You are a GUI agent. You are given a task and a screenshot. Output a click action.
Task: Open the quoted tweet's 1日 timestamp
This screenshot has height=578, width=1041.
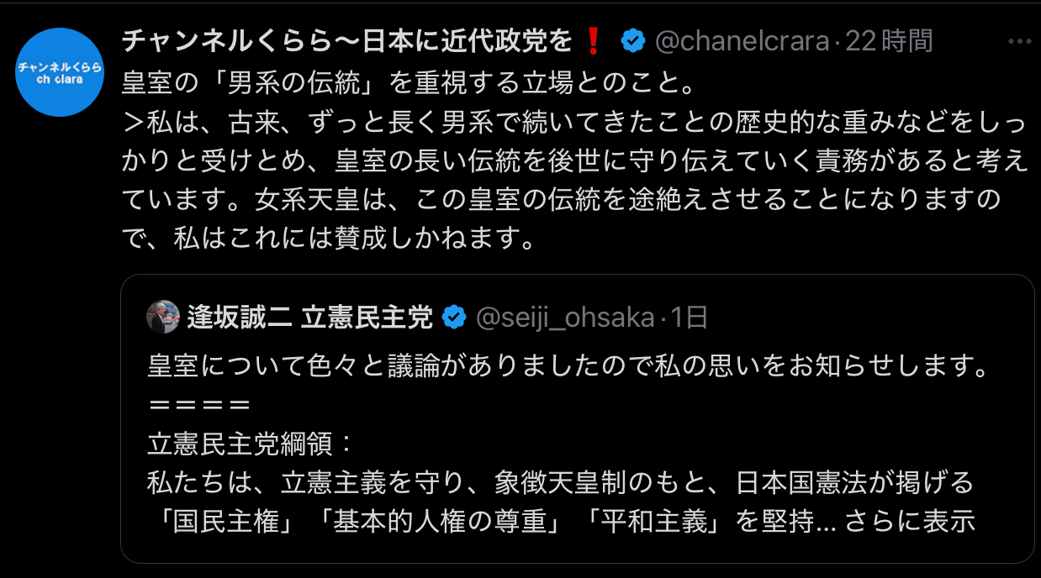pos(689,317)
